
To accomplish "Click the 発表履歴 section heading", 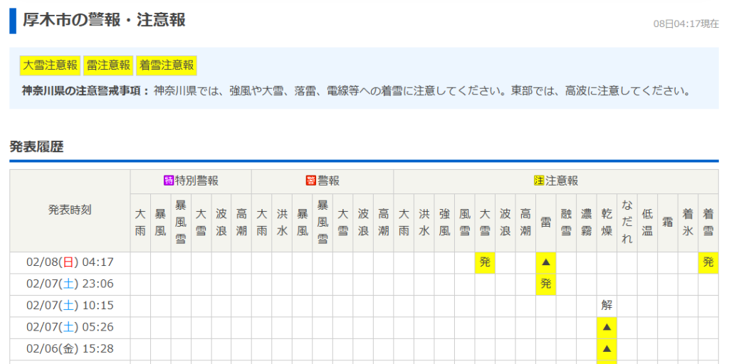I will 36,147.
